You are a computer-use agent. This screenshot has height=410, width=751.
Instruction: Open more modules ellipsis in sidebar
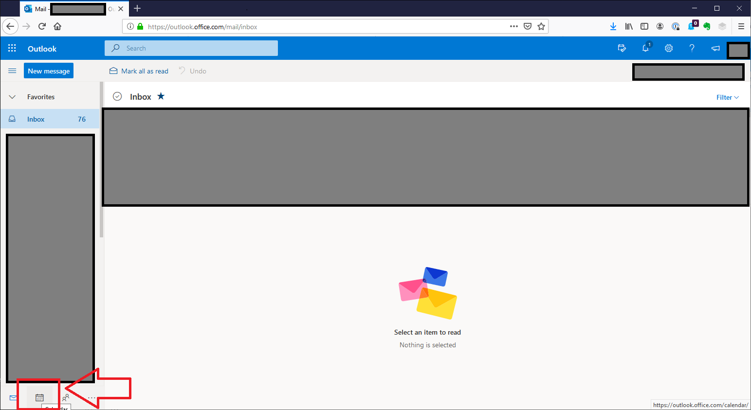tap(92, 398)
